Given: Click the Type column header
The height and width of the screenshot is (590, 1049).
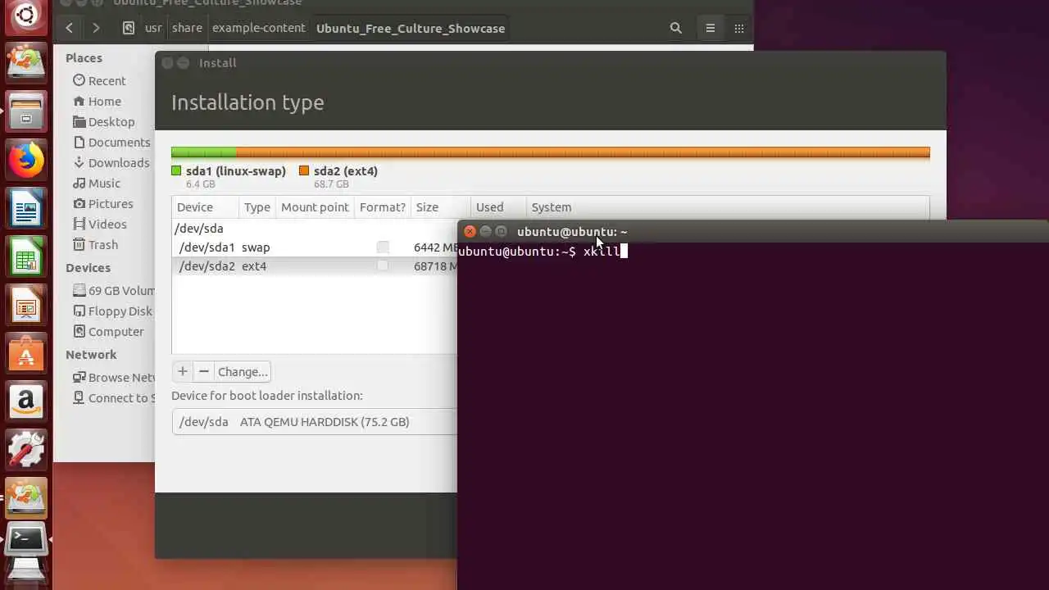Looking at the screenshot, I should click(257, 207).
